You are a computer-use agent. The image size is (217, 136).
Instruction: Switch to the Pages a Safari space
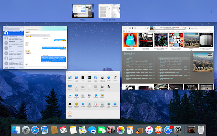109,11
